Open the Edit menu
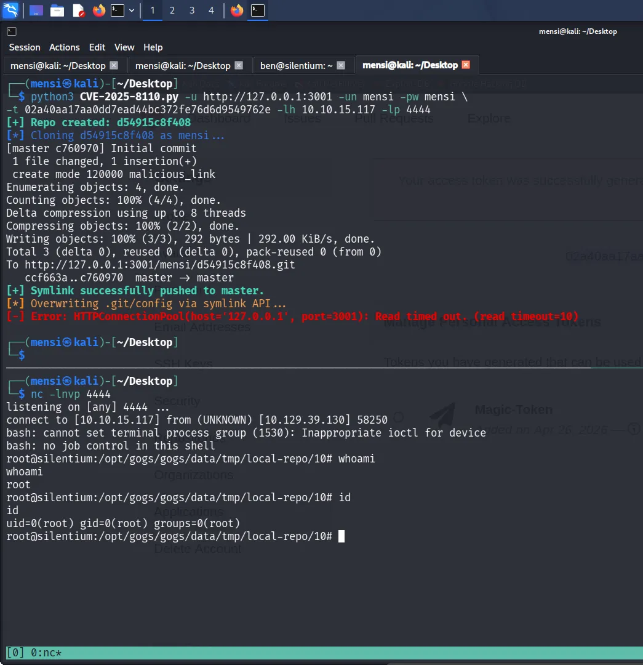 pyautogui.click(x=97, y=47)
